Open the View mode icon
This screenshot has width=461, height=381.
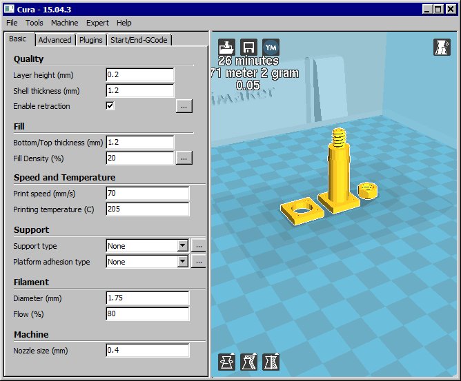click(x=442, y=48)
